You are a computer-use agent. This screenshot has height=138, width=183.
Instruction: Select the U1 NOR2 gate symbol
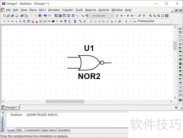90,63
